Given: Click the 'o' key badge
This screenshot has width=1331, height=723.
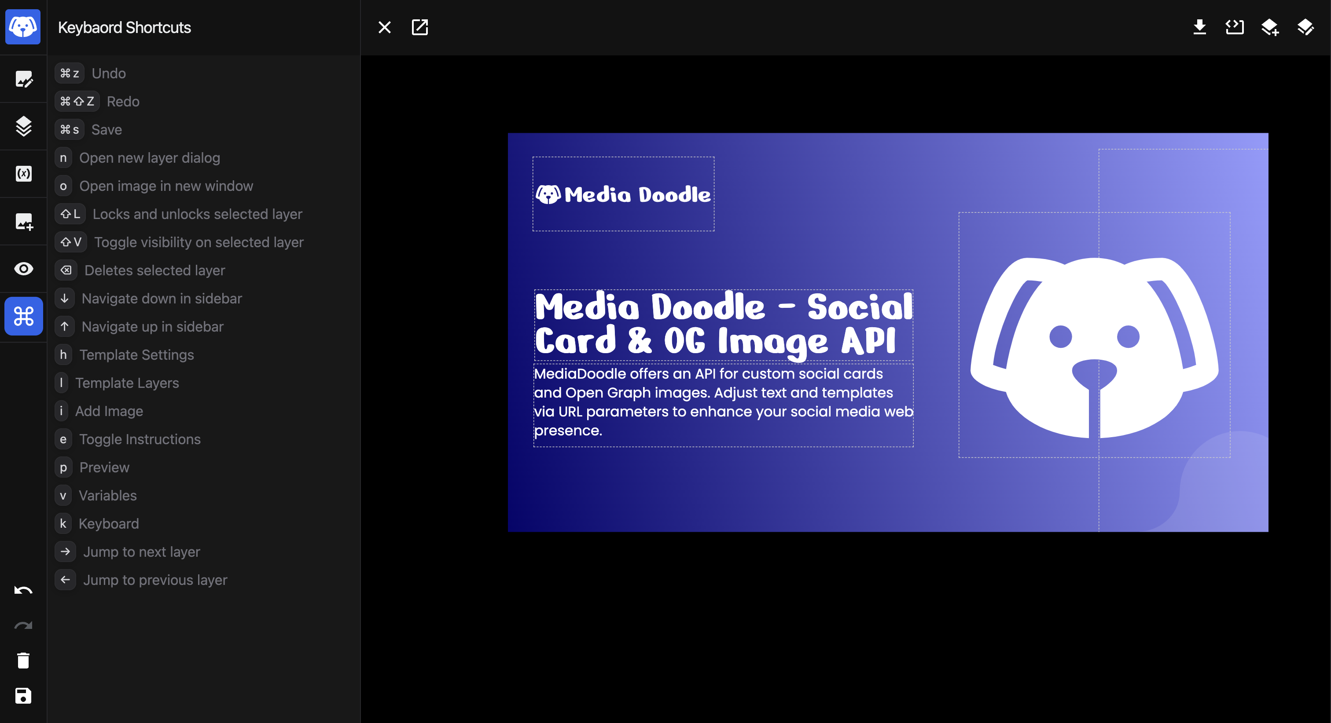Looking at the screenshot, I should coord(63,186).
